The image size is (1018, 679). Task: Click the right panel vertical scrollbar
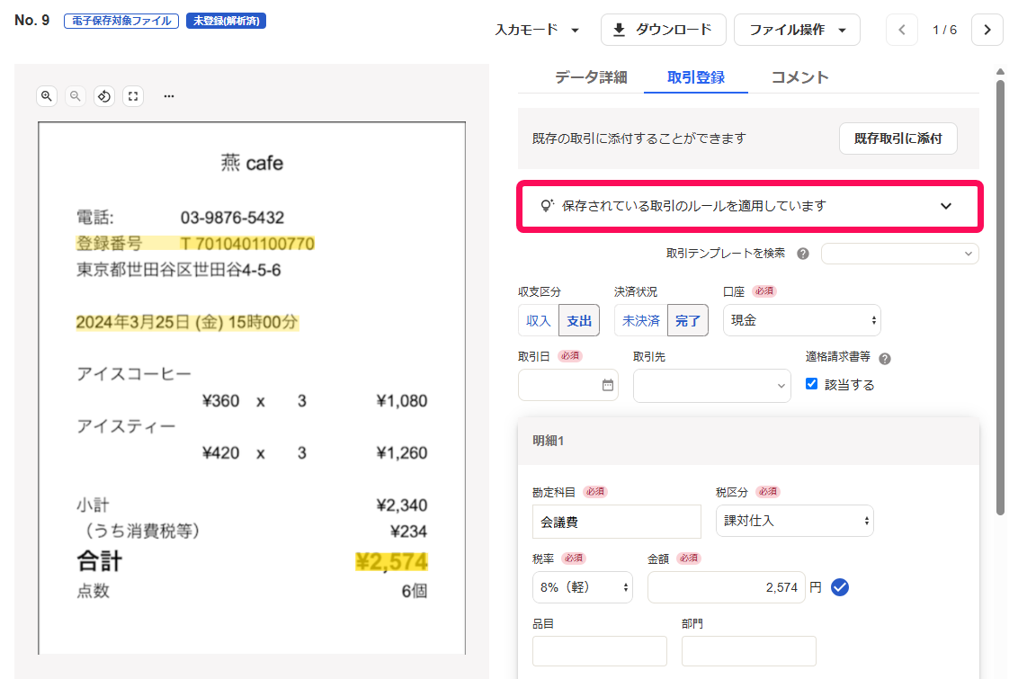point(1001,298)
